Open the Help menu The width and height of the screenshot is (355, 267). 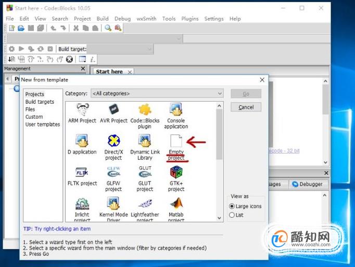pyautogui.click(x=235, y=19)
